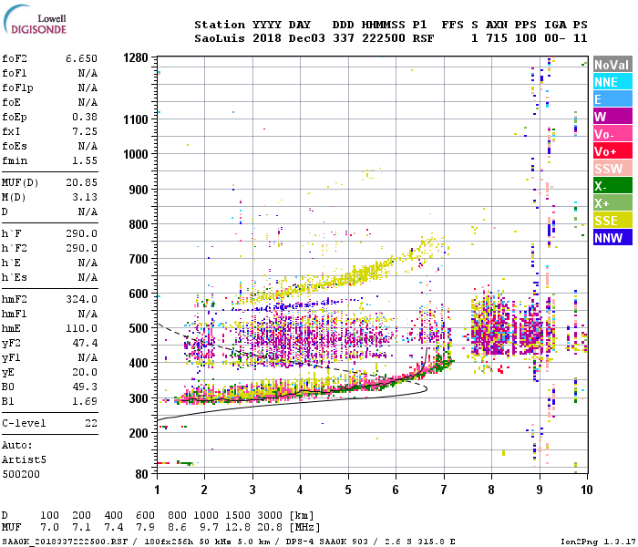
Task: Click the MUF value 20.8 in table
Action: point(270,528)
